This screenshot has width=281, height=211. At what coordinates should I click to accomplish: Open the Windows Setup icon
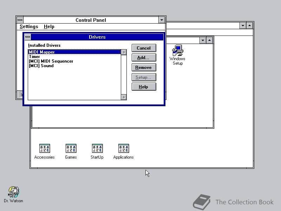(177, 55)
